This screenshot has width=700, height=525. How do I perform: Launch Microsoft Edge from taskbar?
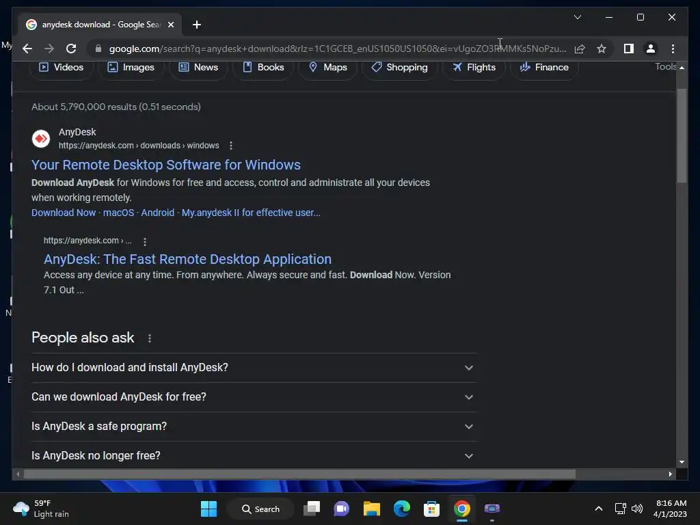(402, 509)
